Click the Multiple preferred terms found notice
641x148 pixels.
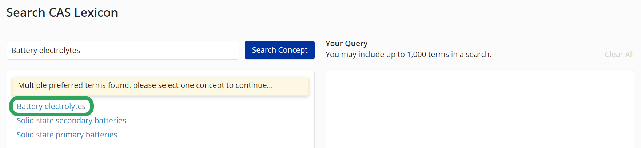[160, 86]
